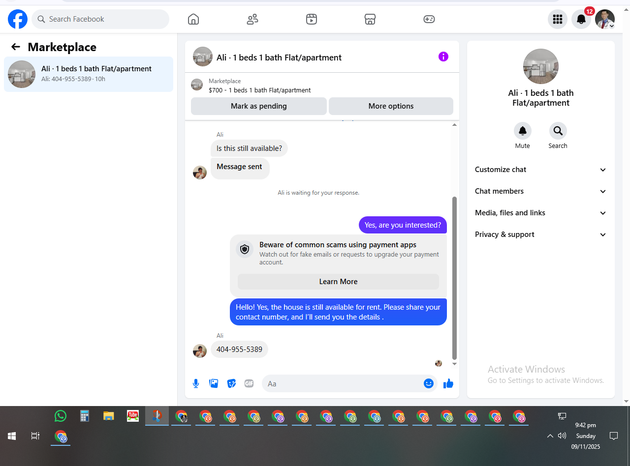Record a voice clip with microphone icon
Image resolution: width=630 pixels, height=466 pixels.
coord(196,383)
